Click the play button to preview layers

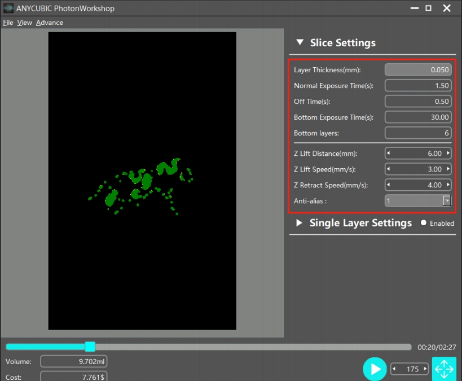(375, 369)
